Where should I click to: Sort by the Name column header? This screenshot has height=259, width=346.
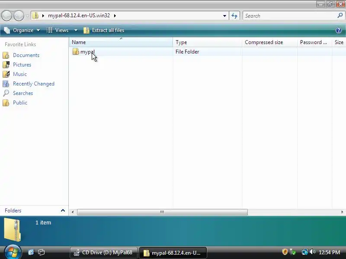click(121, 42)
